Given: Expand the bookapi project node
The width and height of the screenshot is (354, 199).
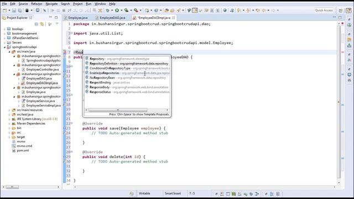Looking at the screenshot, I should 4,29.
